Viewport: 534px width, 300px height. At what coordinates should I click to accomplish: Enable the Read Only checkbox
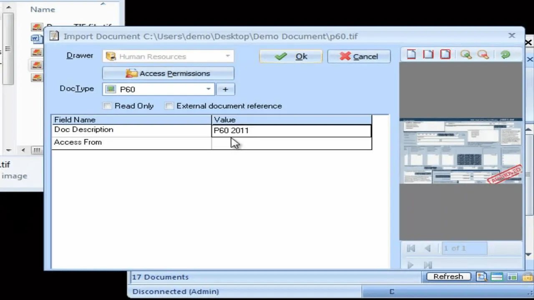tap(108, 106)
